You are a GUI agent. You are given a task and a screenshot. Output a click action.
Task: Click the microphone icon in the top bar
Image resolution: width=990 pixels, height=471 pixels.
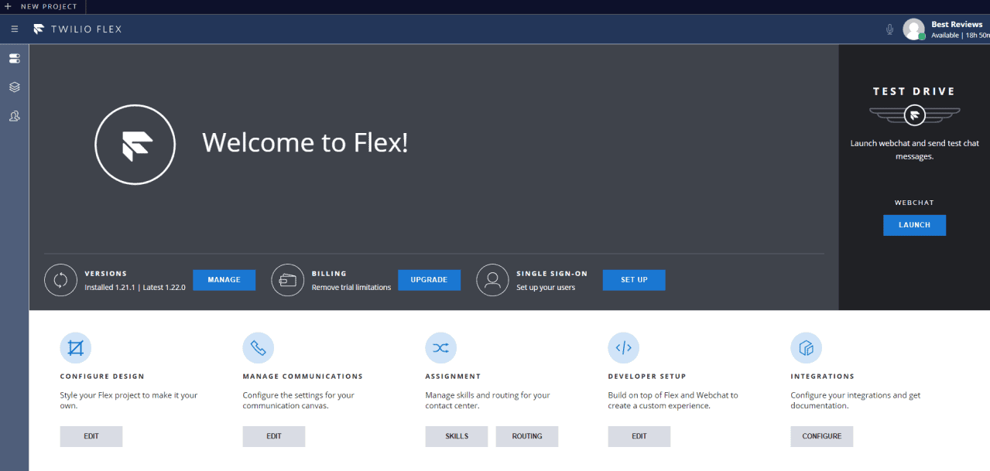point(889,29)
